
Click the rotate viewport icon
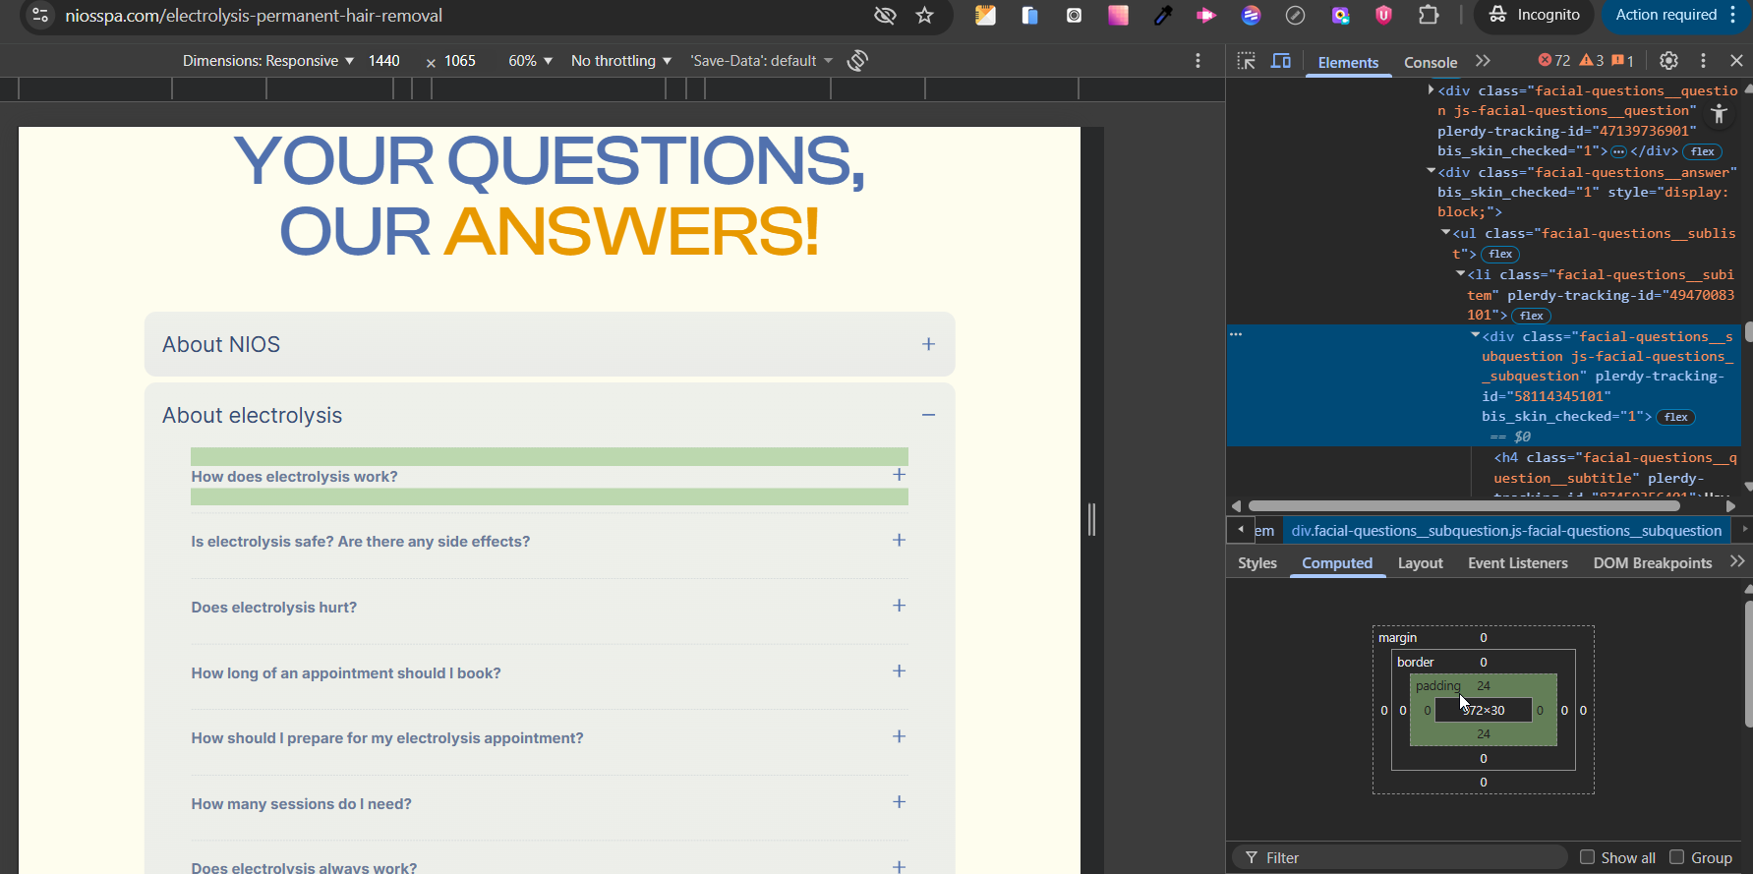point(857,61)
